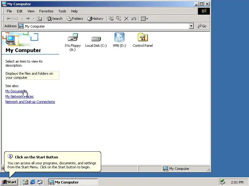
Task: Minimize the My Computer window
Action: tap(196, 4)
